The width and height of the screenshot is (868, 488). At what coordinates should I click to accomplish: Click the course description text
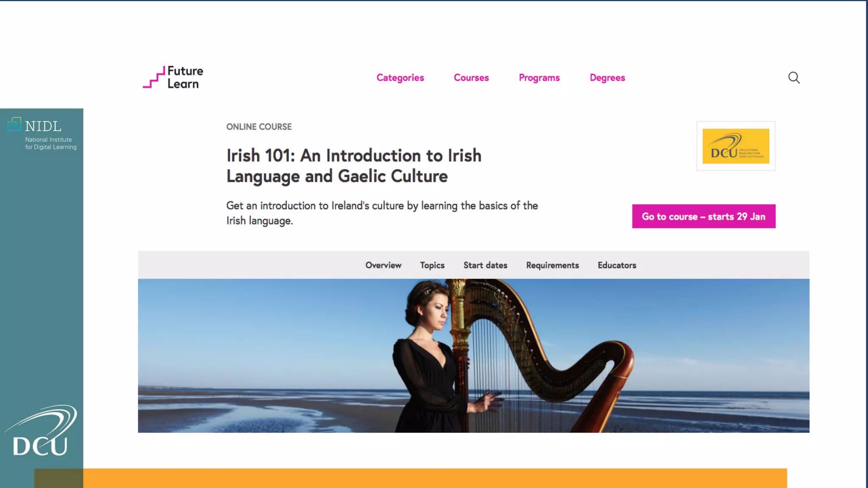(382, 213)
